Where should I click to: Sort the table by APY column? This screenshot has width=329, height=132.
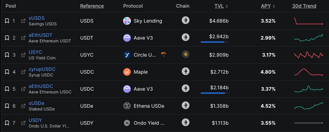[268, 6]
